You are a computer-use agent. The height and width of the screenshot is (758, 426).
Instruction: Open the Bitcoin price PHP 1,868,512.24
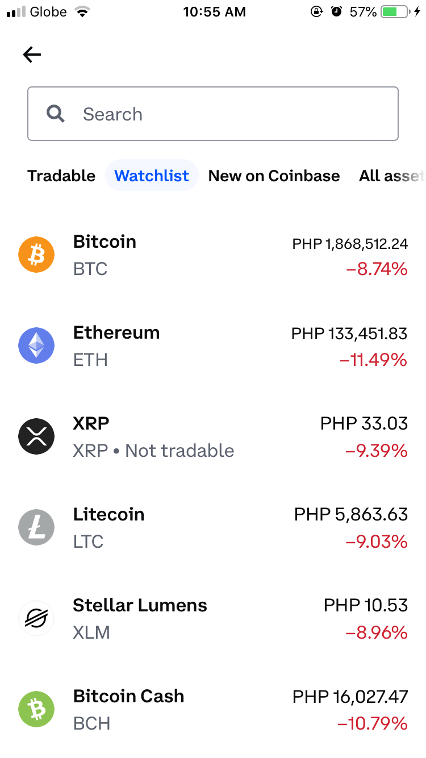click(x=350, y=244)
